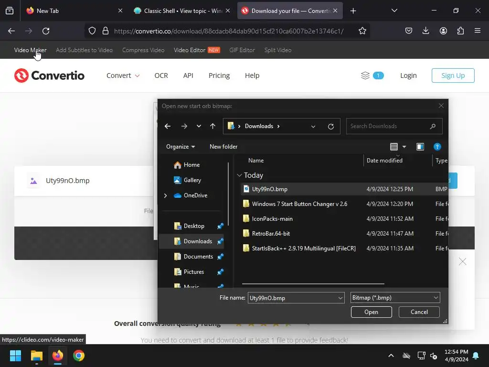Click the tracking protection shield icon

pos(92,31)
